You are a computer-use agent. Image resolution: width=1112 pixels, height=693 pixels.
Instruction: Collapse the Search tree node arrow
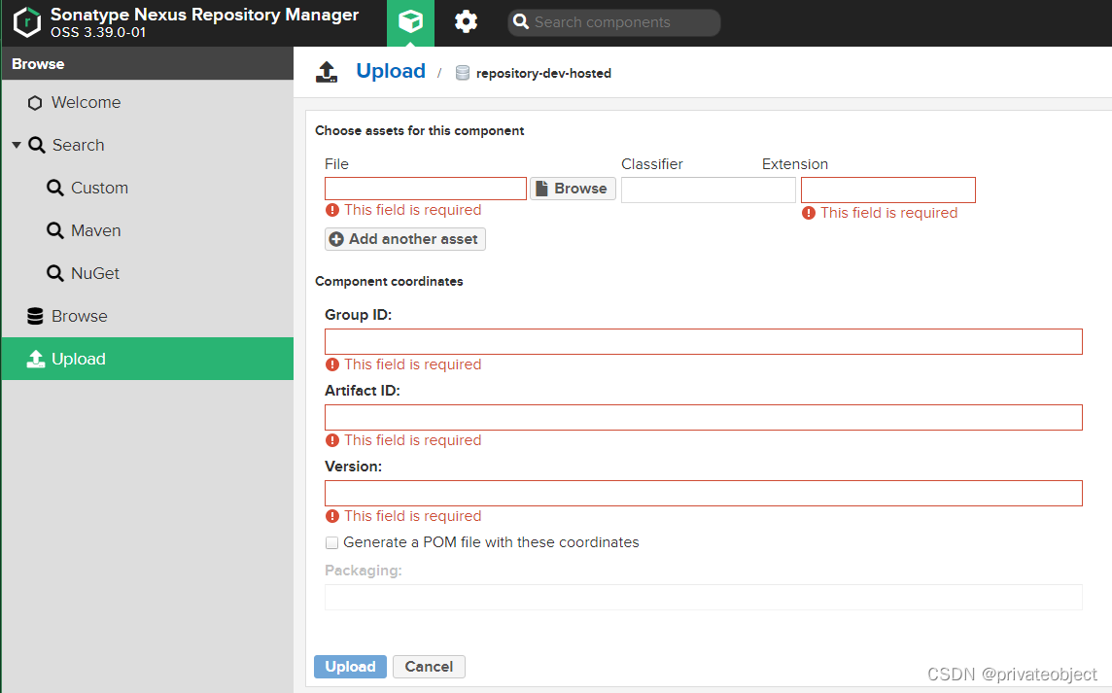coord(17,146)
